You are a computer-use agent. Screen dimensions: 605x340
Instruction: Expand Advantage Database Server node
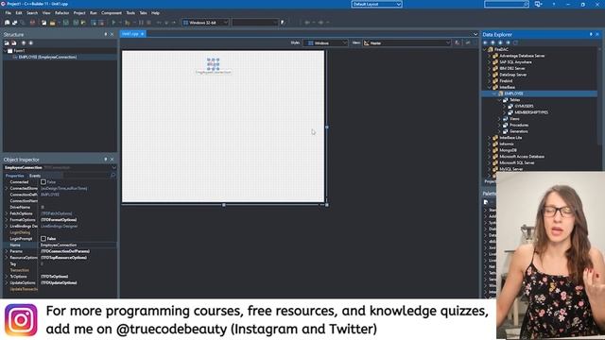pos(490,56)
